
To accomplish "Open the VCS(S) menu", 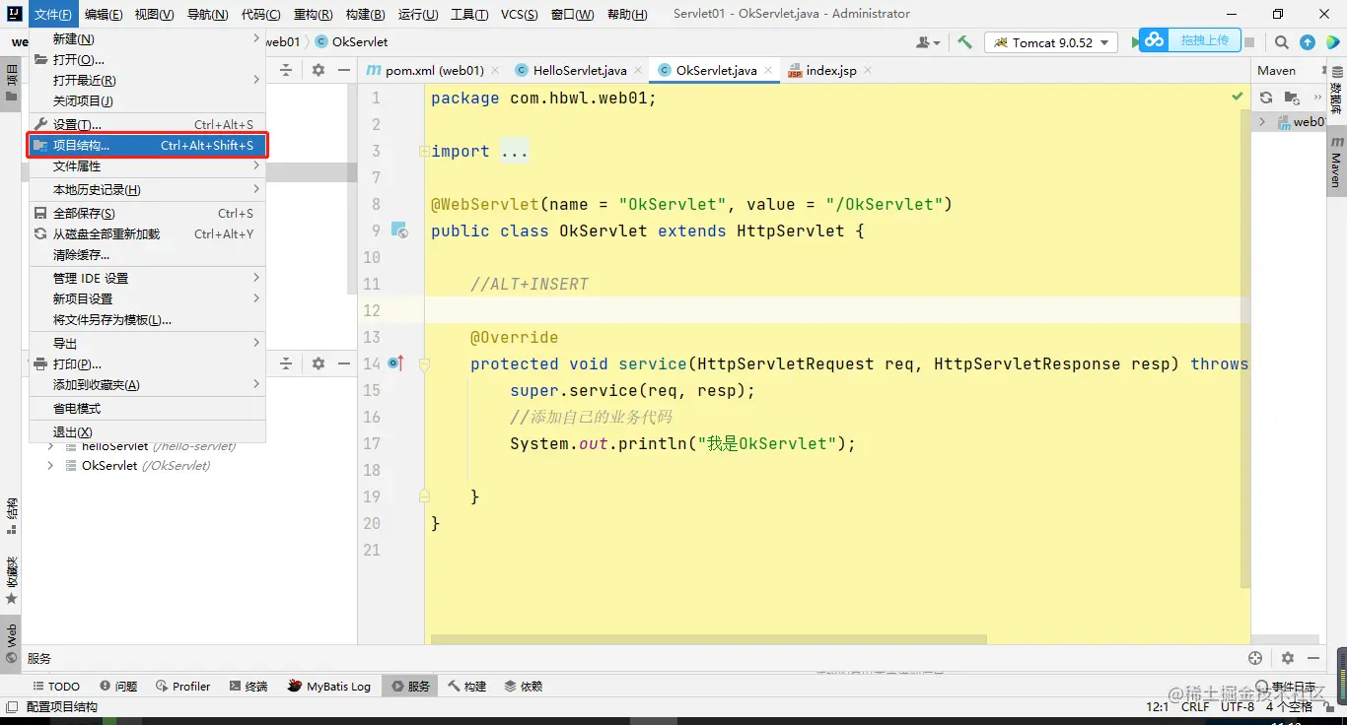I will pos(519,14).
